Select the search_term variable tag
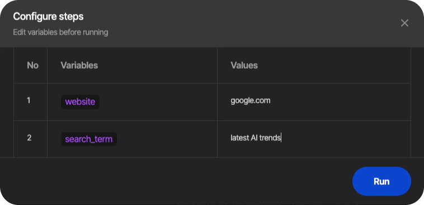 tap(89, 139)
